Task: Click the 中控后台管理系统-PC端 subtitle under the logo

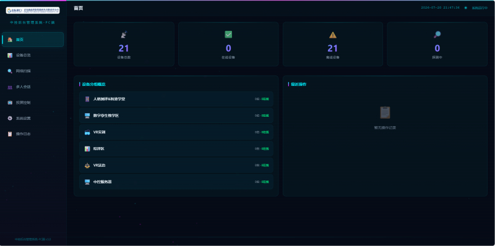Action: pyautogui.click(x=33, y=23)
